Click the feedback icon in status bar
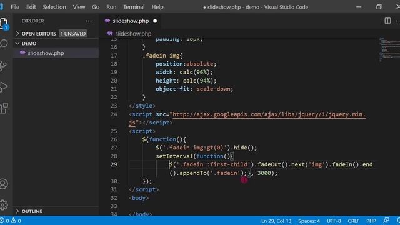 tap(386, 221)
